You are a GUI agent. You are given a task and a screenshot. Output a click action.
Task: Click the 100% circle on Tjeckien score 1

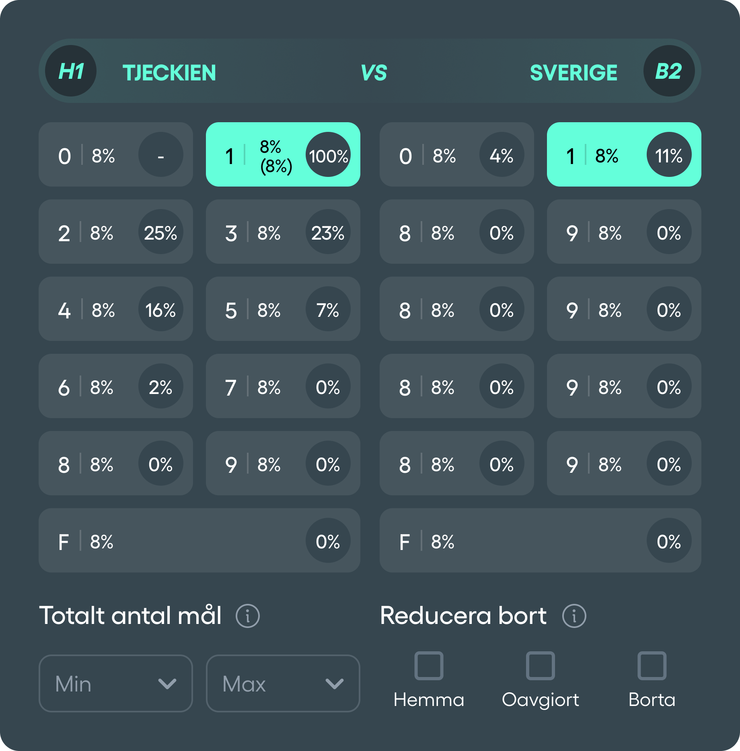pos(328,154)
